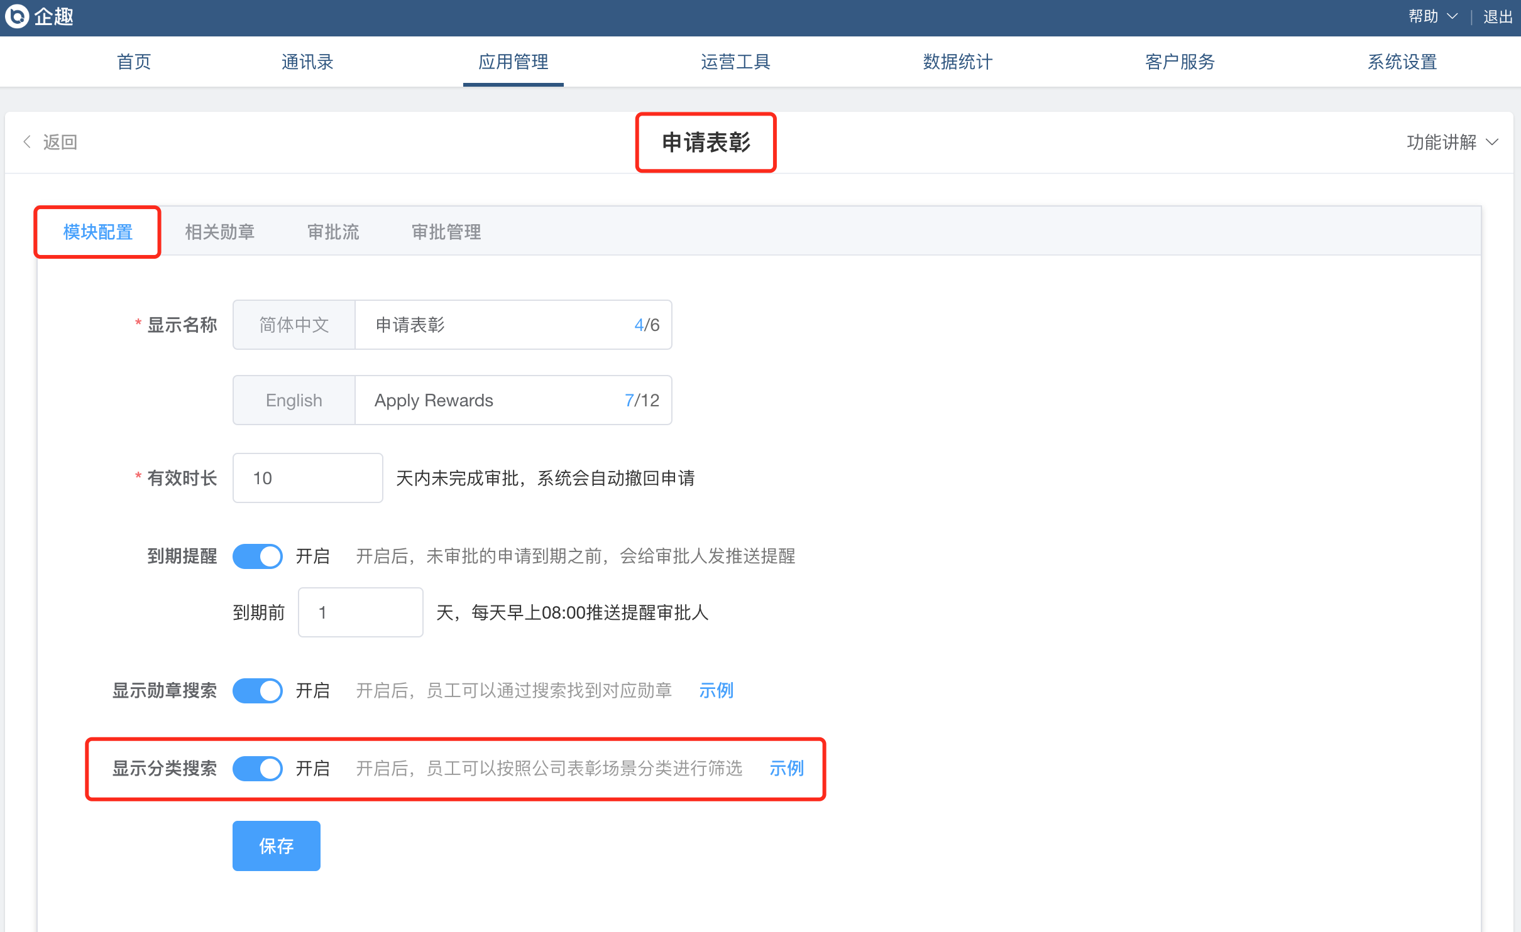Toggle the 显示勋章搜索 switch

coord(258,690)
